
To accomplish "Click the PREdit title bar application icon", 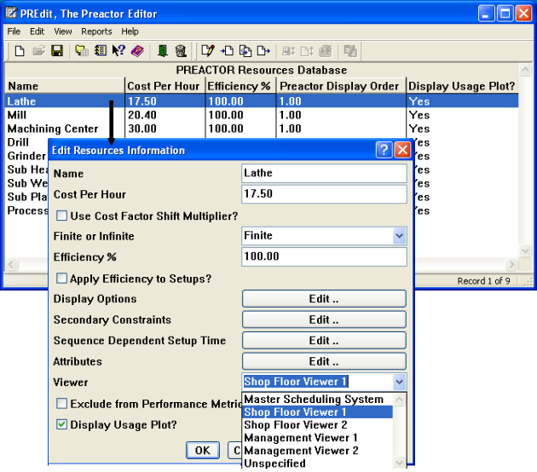I will pos(11,13).
